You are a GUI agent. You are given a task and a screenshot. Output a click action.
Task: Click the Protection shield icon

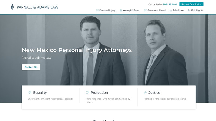tap(87, 92)
